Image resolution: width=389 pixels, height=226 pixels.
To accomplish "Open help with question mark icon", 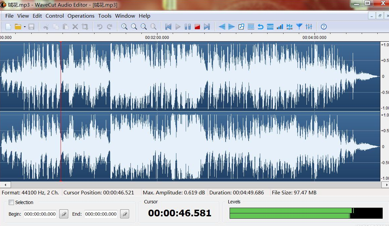I will pyautogui.click(x=324, y=27).
